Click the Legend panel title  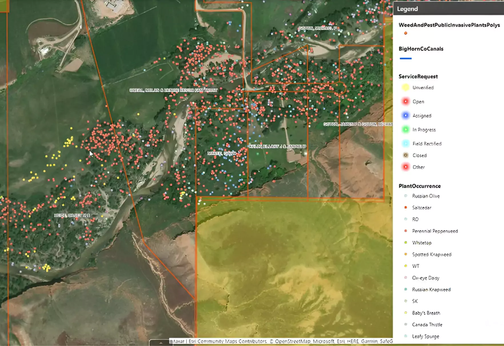407,9
